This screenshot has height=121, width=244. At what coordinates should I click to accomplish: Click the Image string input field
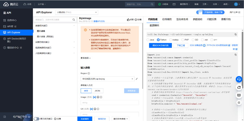pos(110,103)
